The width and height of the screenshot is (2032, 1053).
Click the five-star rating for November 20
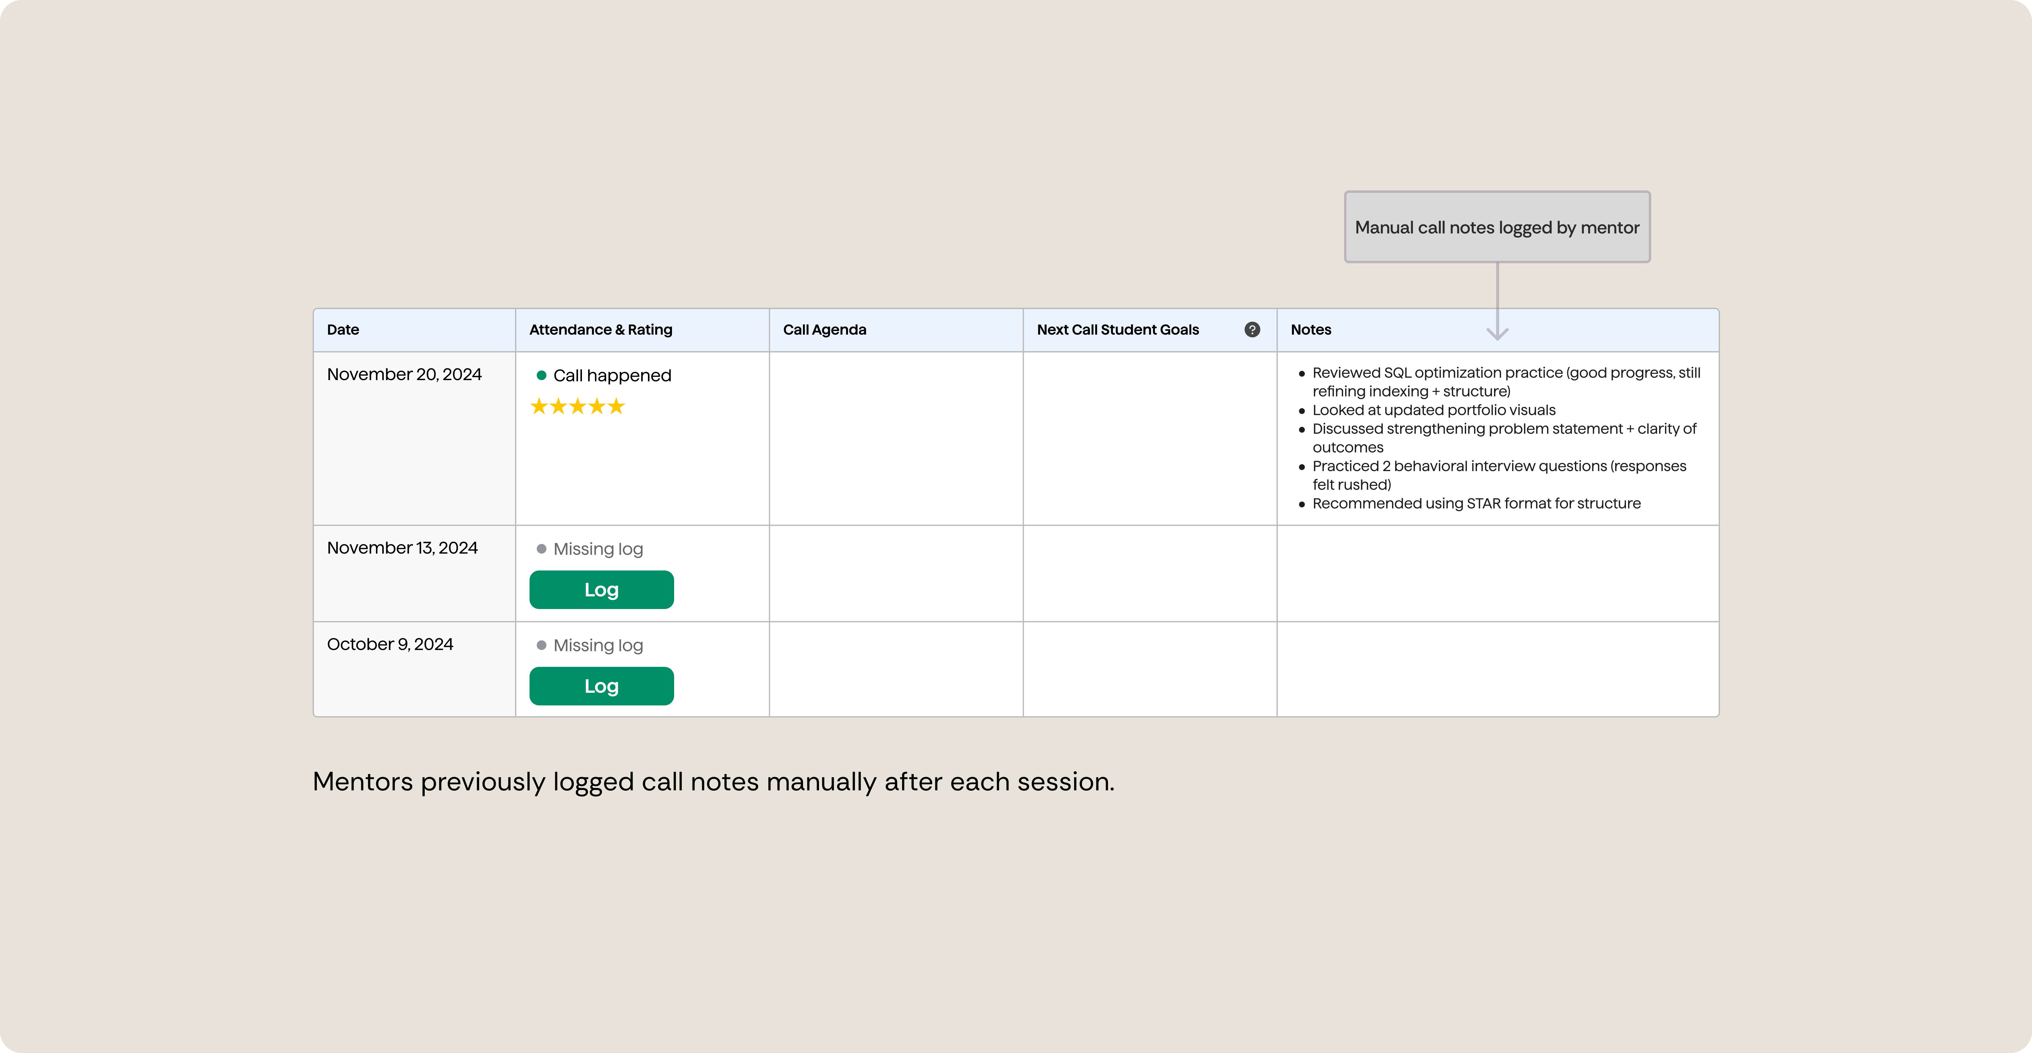[577, 407]
